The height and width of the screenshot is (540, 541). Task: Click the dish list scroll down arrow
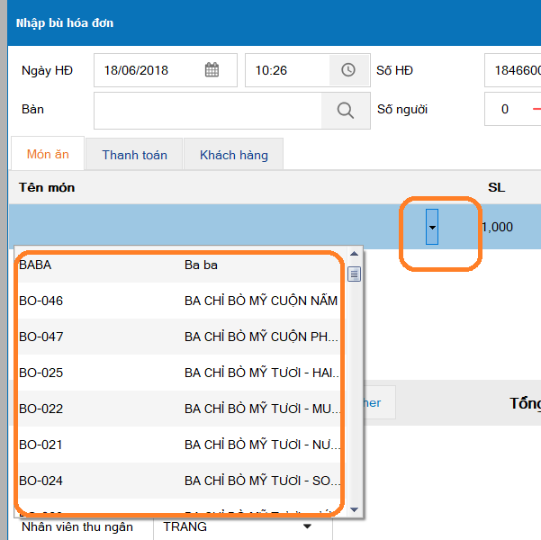tap(354, 509)
